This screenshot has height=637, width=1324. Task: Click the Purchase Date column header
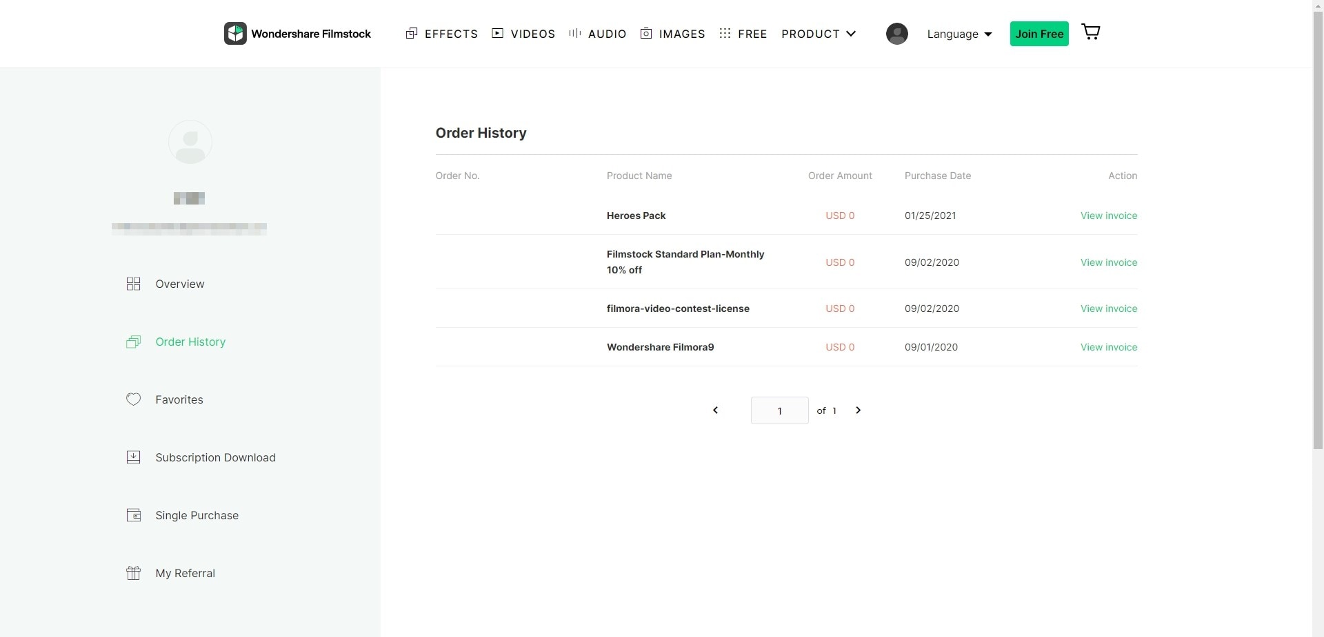point(938,176)
